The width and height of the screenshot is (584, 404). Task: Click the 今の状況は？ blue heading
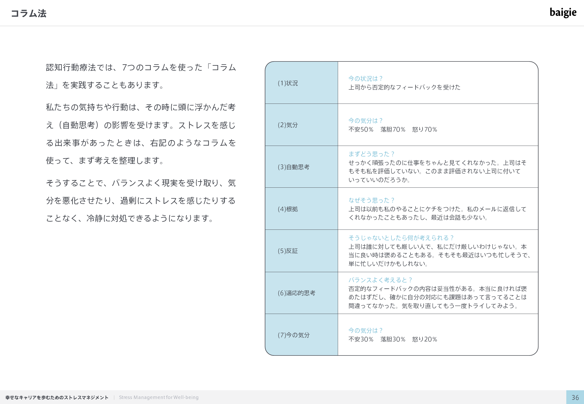pyautogui.click(x=365, y=79)
